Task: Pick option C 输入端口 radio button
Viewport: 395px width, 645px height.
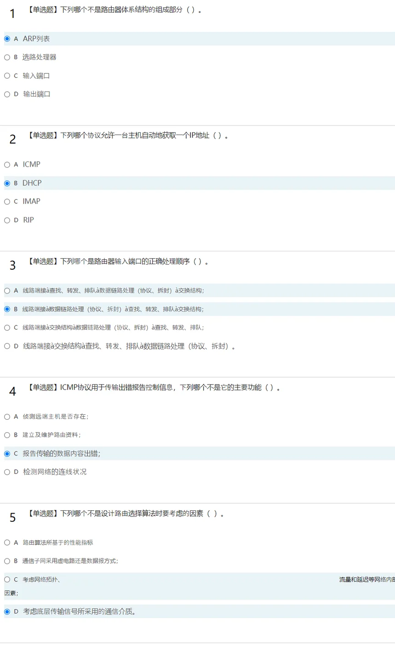Action: [7, 76]
